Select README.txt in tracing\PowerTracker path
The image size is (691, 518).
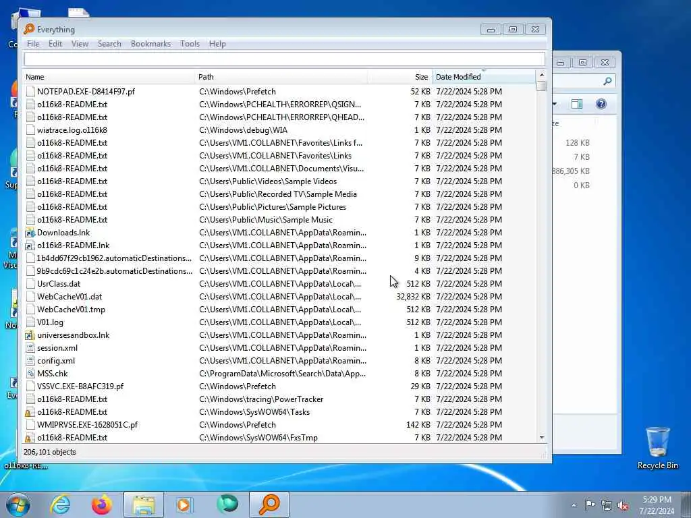pyautogui.click(x=72, y=399)
